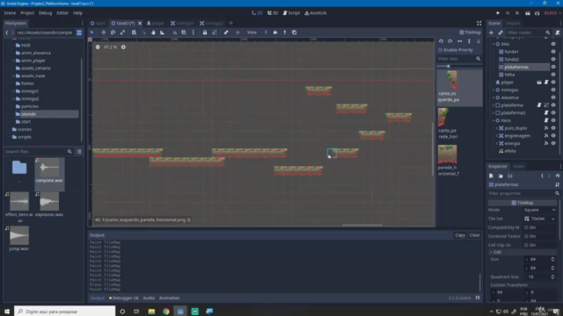The image size is (563, 316).
Task: Select the Scale Mode tool
Action: [122, 32]
